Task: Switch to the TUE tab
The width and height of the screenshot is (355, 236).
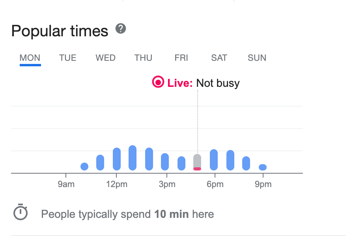Action: tap(67, 58)
